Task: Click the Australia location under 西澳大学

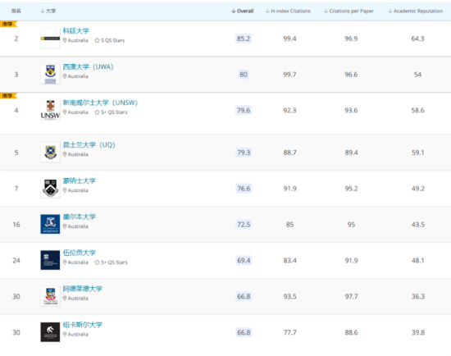Action: (75, 76)
